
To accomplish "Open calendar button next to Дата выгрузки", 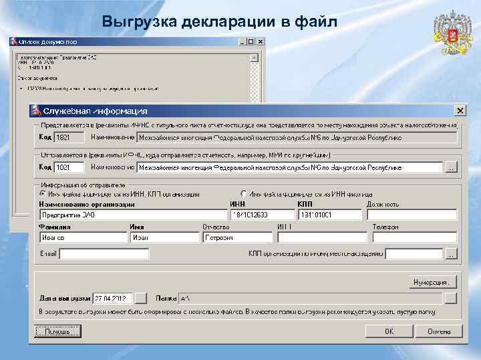I will [141, 298].
